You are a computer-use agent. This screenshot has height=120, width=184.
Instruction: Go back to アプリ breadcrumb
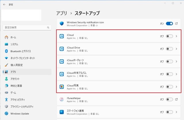pos(62,13)
